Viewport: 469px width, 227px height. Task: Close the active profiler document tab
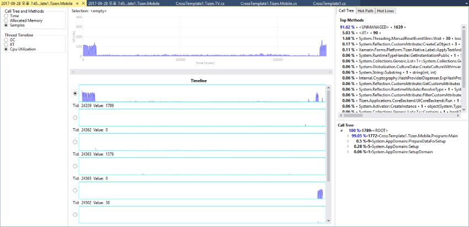pos(83,4)
